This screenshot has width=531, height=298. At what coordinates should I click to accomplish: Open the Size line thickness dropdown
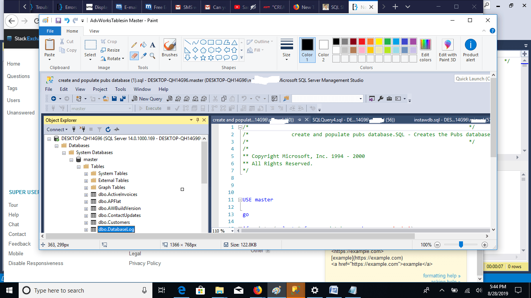286,50
